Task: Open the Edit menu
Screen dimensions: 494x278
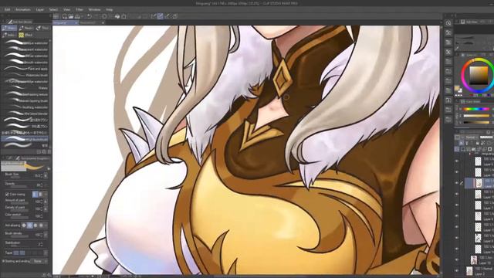Action: [x=7, y=10]
